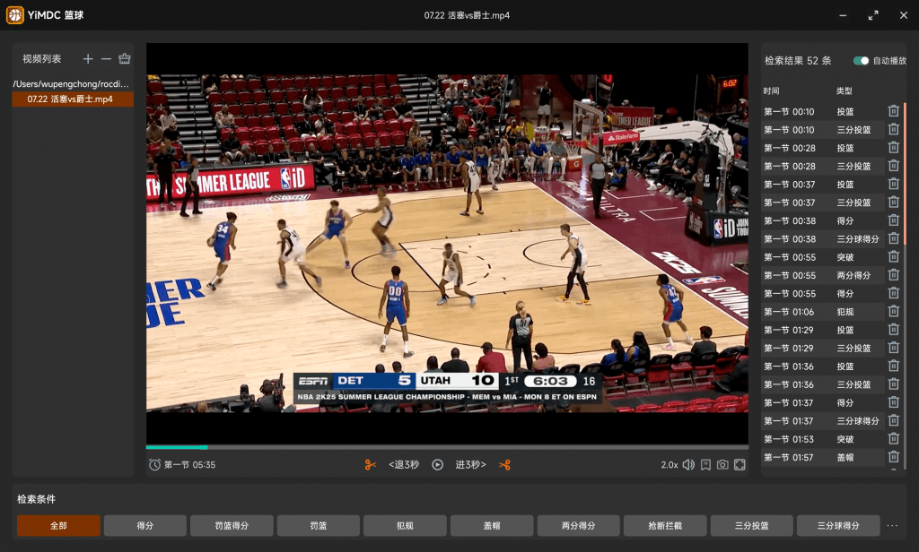Filter results by 三分投篮
The width and height of the screenshot is (919, 552).
[x=751, y=526]
